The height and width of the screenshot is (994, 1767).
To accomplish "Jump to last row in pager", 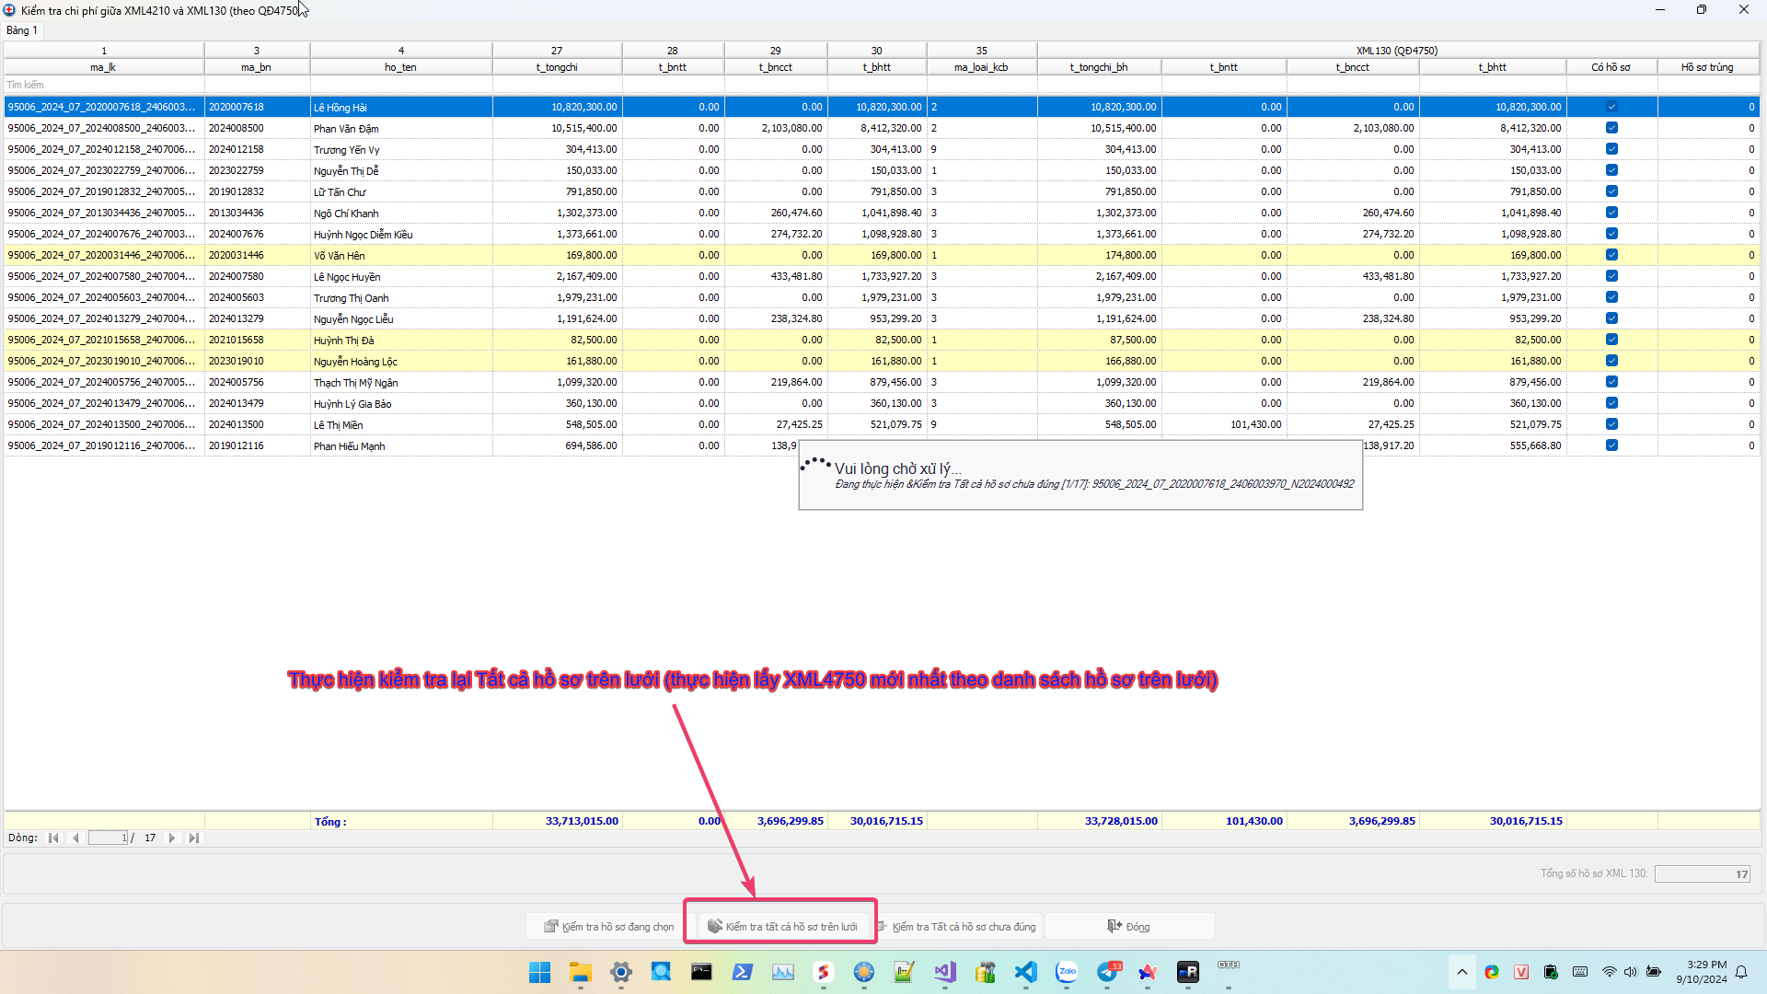I will (x=193, y=838).
